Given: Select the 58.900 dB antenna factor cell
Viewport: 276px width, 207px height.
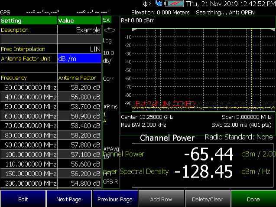Looking at the screenshot, I should tap(79, 116).
